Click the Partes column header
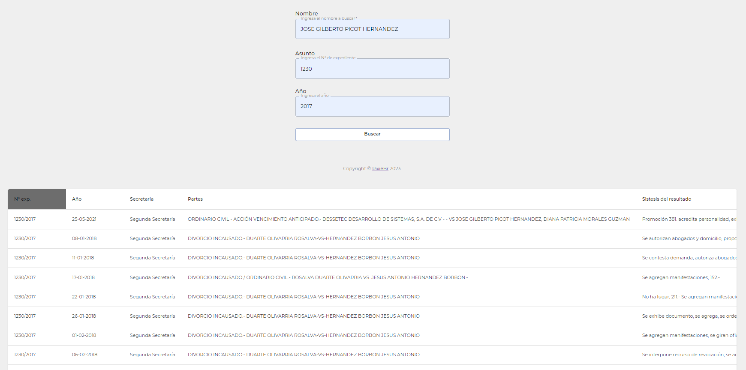Image resolution: width=746 pixels, height=370 pixels. tap(195, 199)
